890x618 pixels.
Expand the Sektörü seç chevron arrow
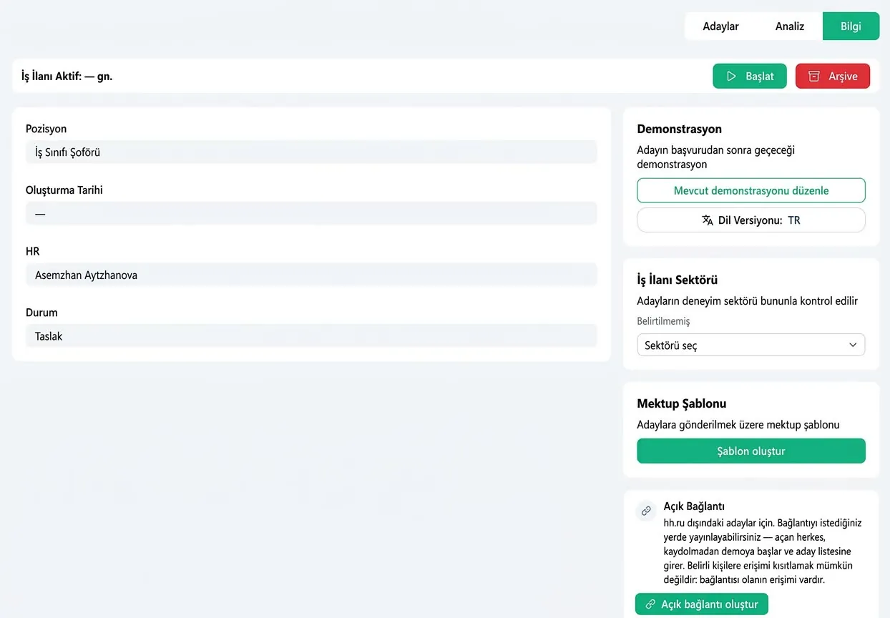point(853,345)
